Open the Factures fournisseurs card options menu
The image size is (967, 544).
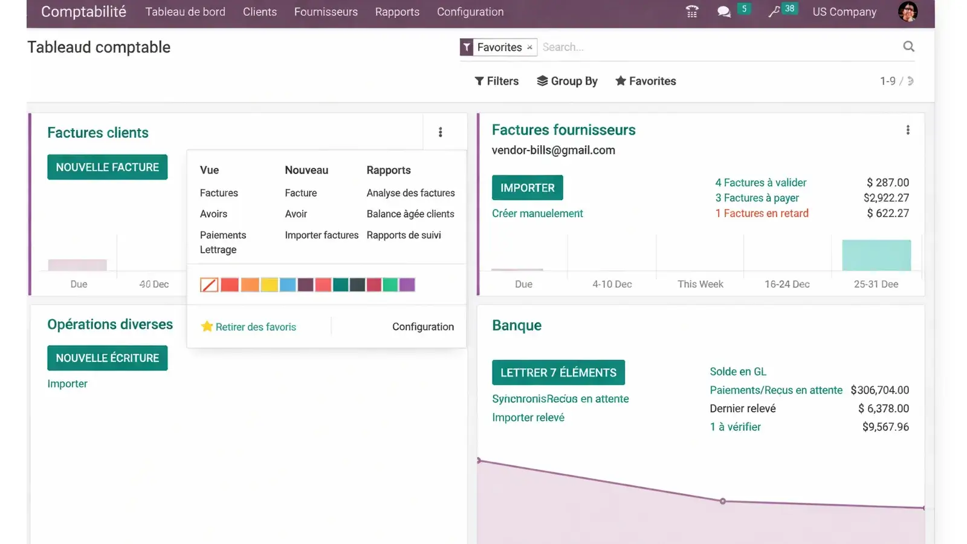[x=907, y=129]
